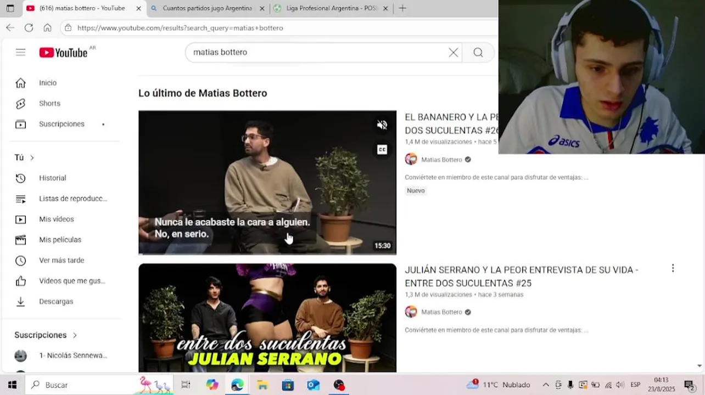Close the Liga Profesional Argentina tab
Image resolution: width=705 pixels, height=395 pixels.
tap(385, 8)
